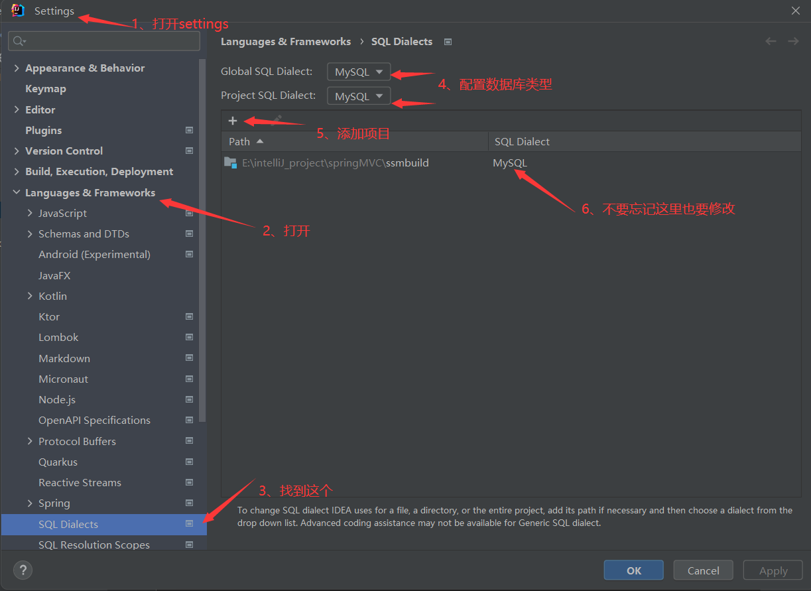Click project icon on OpenAPI Specifications row
Screen dimensions: 811x591
(189, 421)
